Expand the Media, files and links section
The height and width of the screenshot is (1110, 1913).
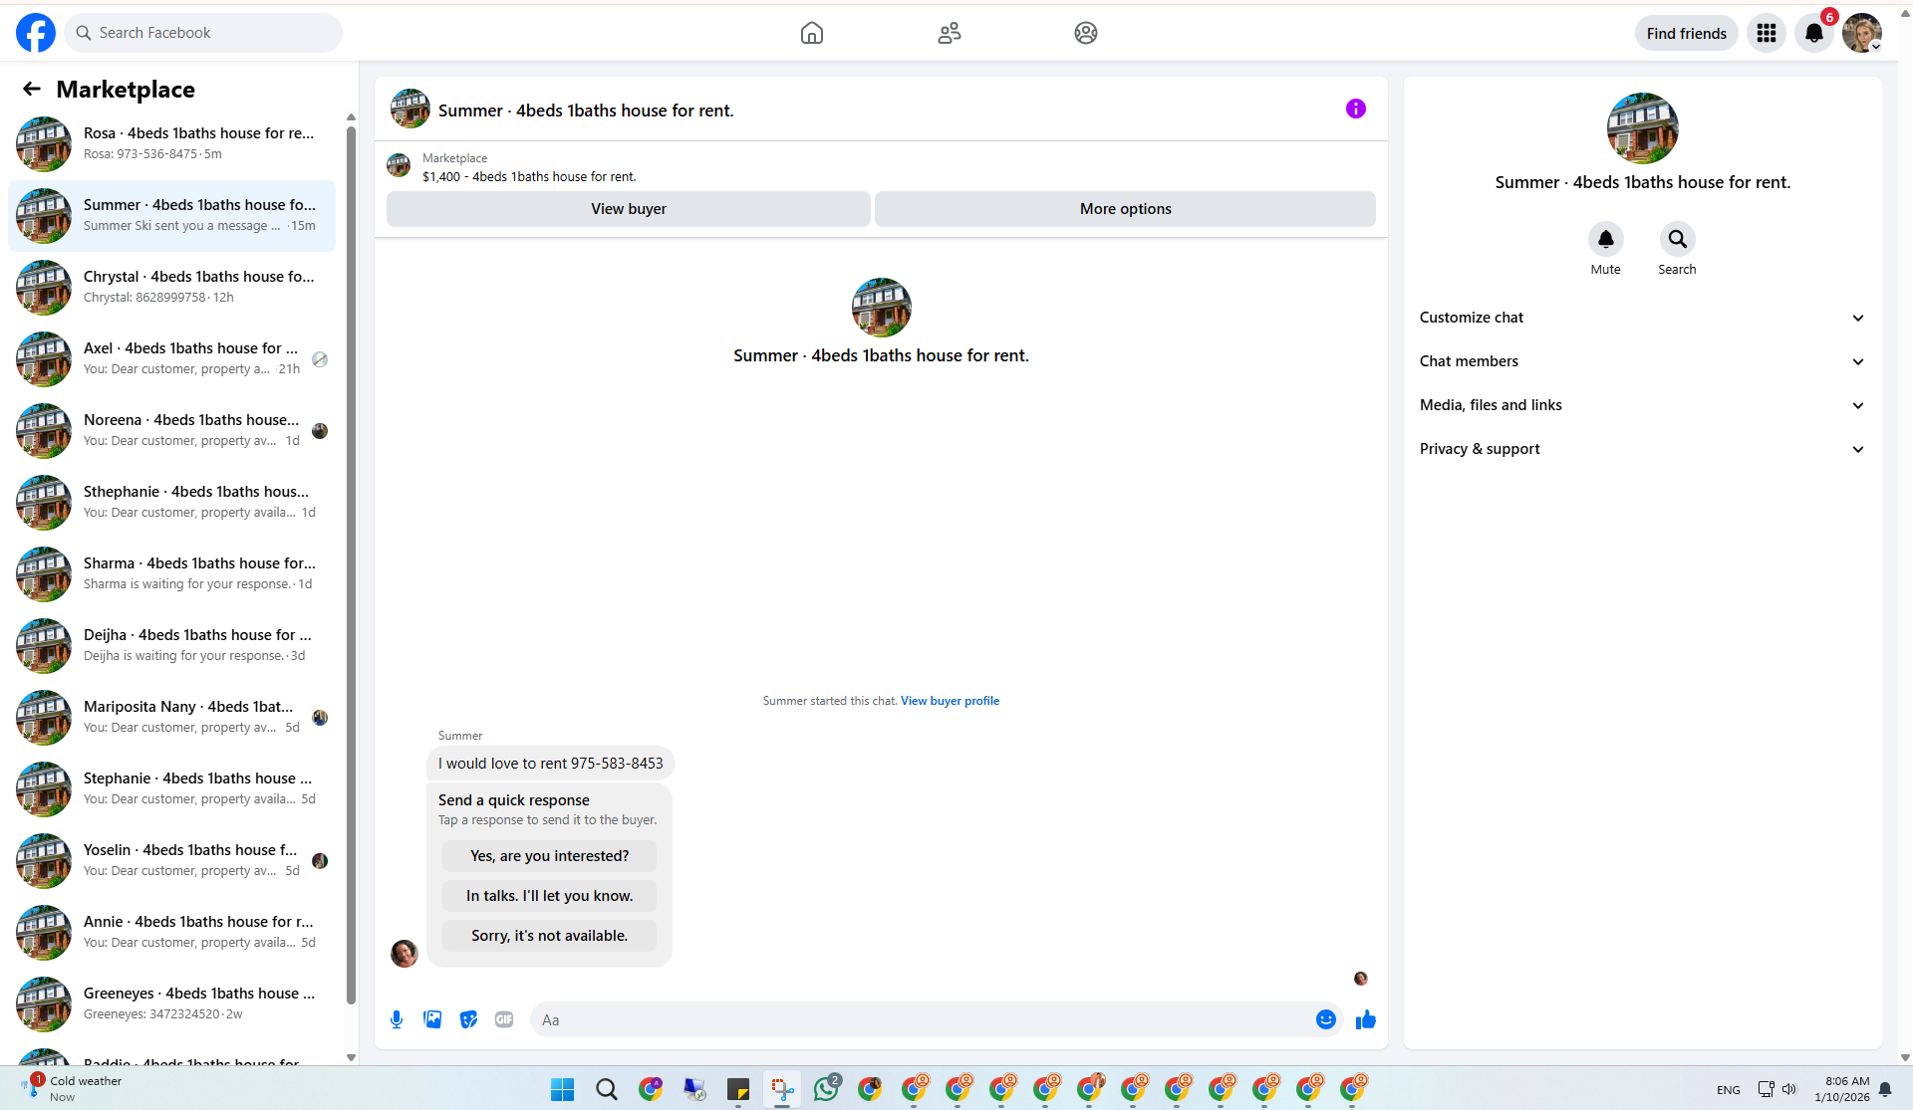(1641, 405)
